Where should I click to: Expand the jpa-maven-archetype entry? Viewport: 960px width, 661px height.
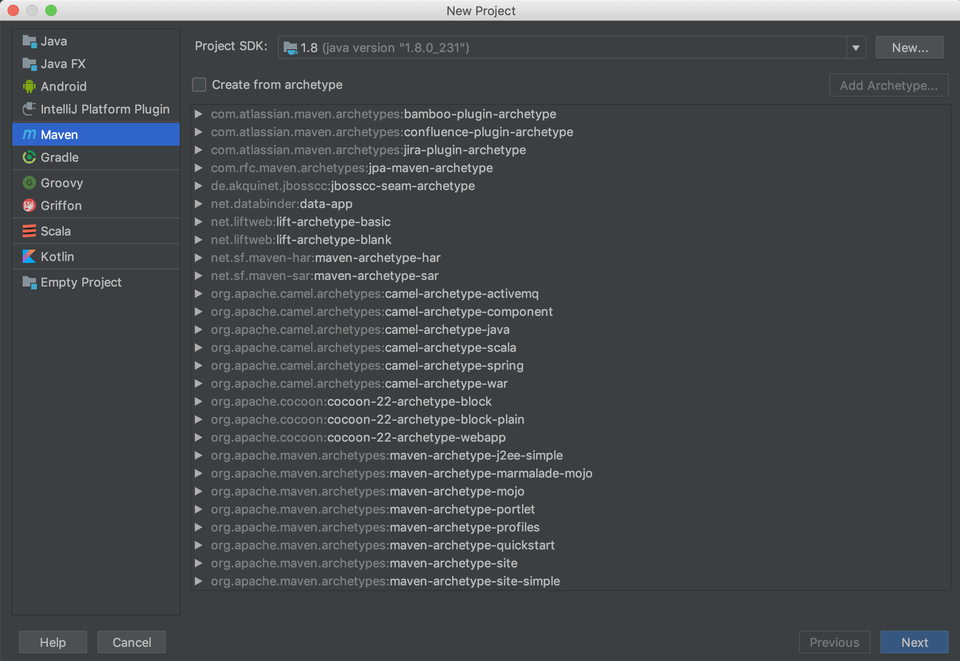coord(199,168)
